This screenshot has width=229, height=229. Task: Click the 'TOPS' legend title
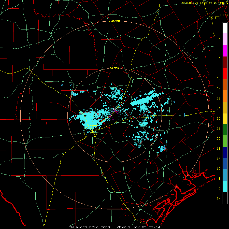tap(224, 15)
